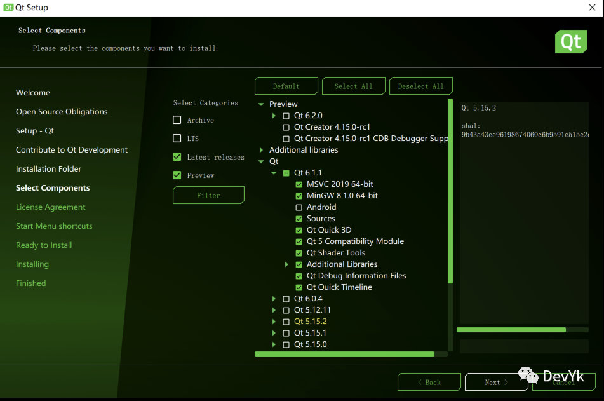604x401 pixels.
Task: Click the Qt logo in the header
Action: pos(570,42)
